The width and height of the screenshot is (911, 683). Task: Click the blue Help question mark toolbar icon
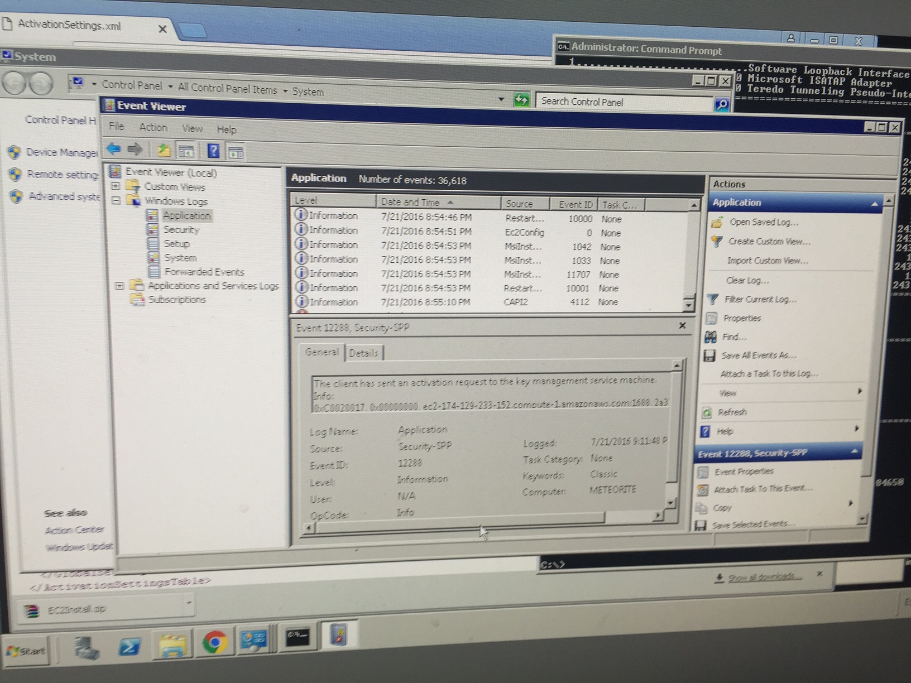213,151
